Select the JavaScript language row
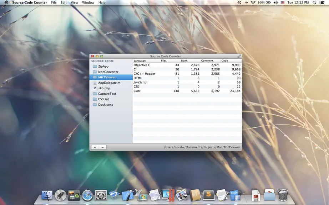Image resolution: width=329 pixels, height=205 pixels. 187,82
